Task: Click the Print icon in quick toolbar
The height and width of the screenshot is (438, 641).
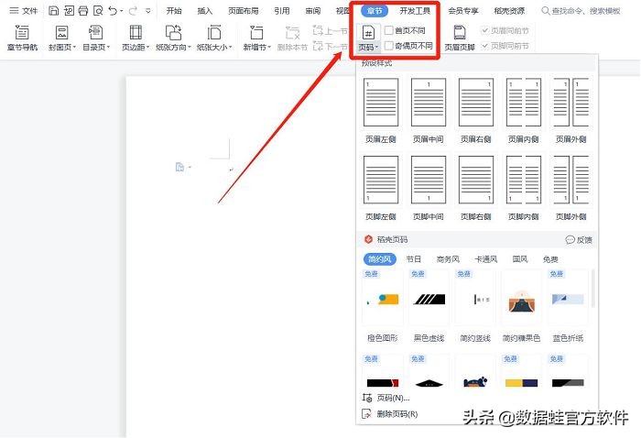Action: point(83,11)
